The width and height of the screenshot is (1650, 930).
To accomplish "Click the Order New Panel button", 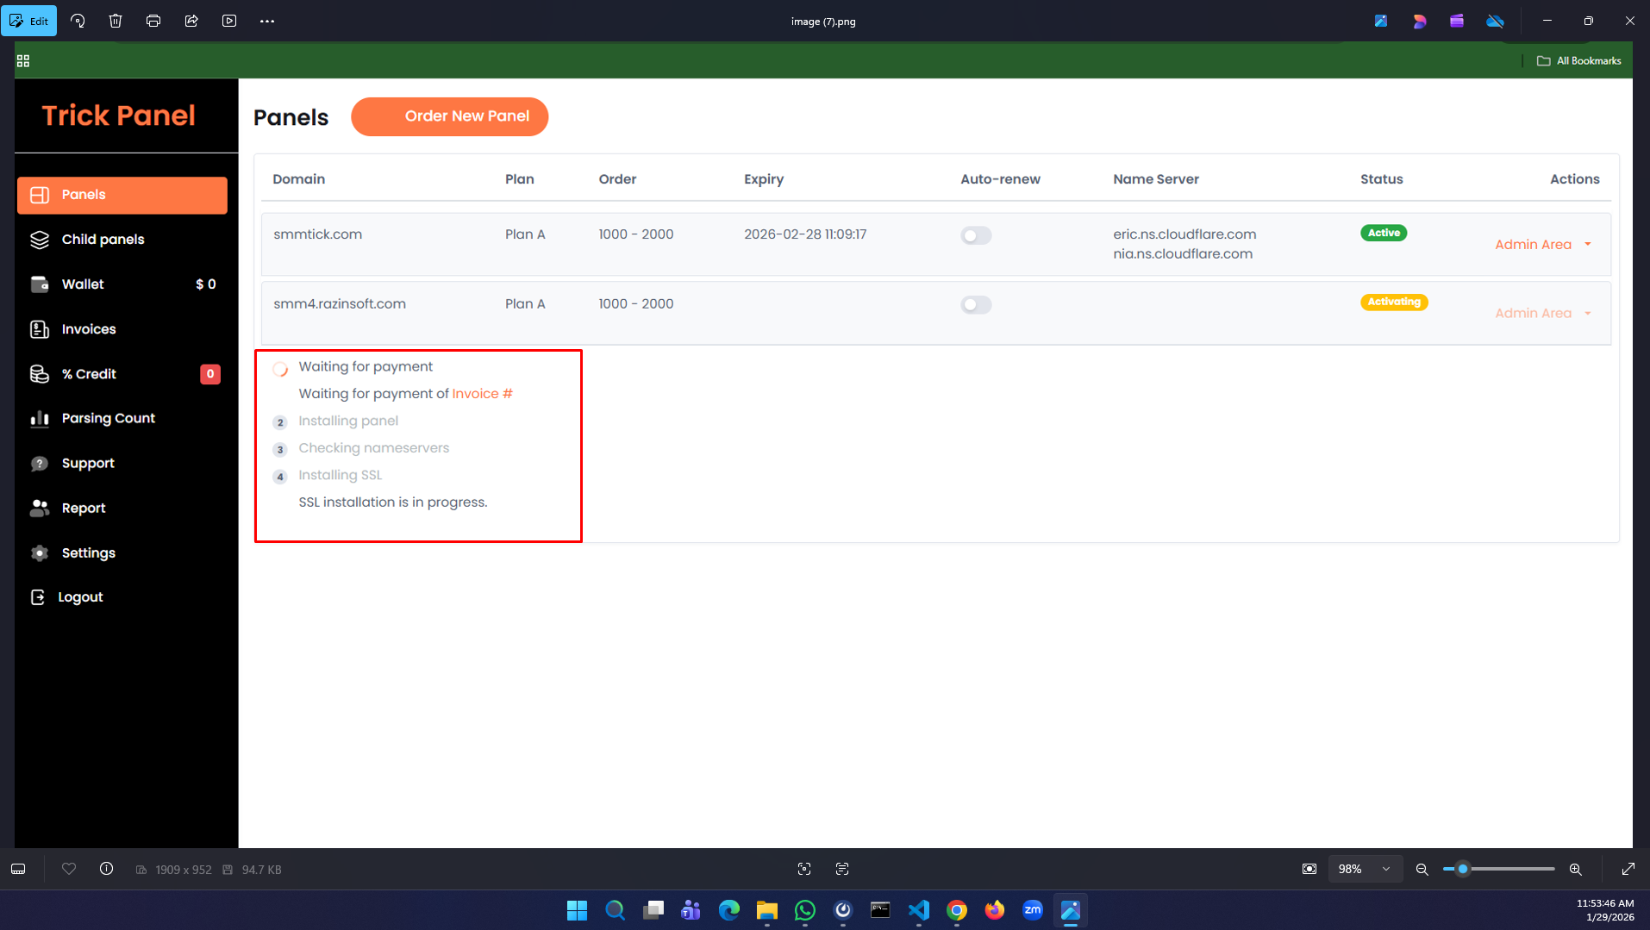I will (449, 116).
